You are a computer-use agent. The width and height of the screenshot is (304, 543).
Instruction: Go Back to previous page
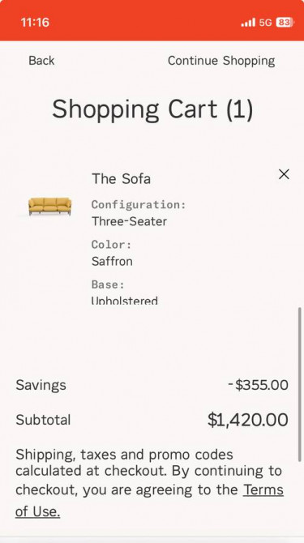tap(41, 61)
